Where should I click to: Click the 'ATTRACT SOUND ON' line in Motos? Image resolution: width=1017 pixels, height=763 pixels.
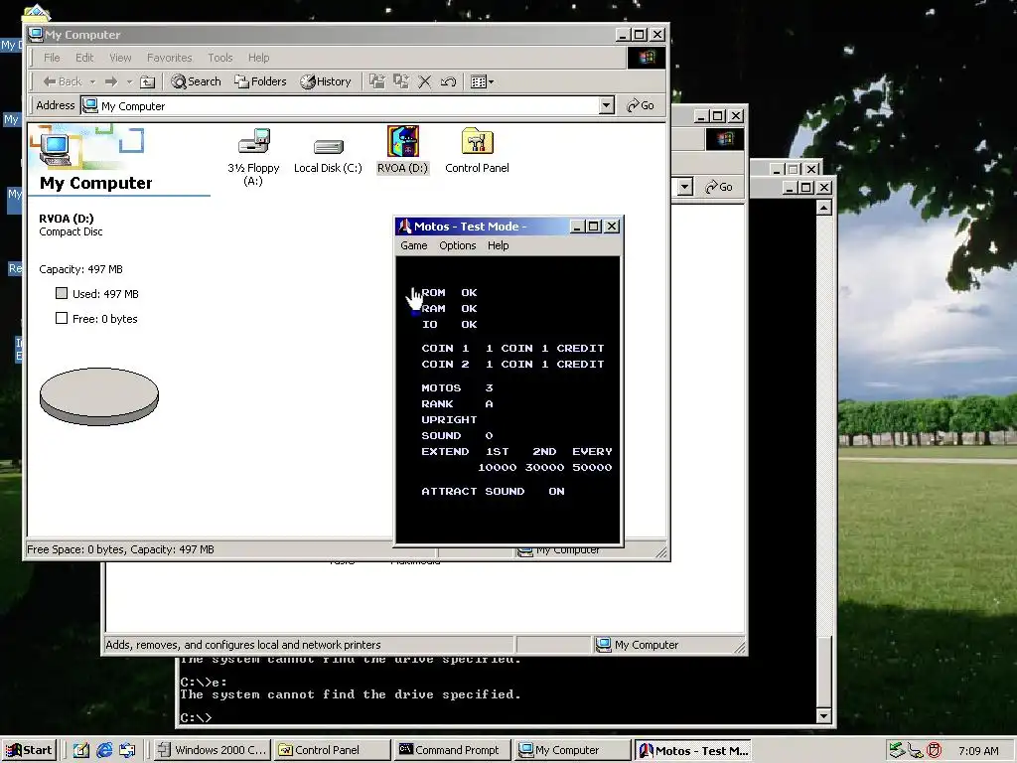493,491
